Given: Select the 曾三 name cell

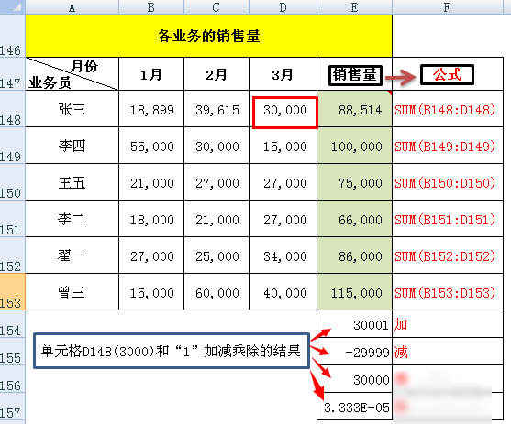Looking at the screenshot, I should [x=72, y=291].
